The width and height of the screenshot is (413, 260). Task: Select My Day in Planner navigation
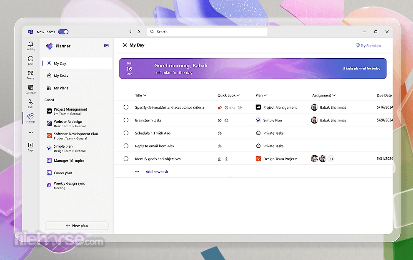click(x=77, y=63)
